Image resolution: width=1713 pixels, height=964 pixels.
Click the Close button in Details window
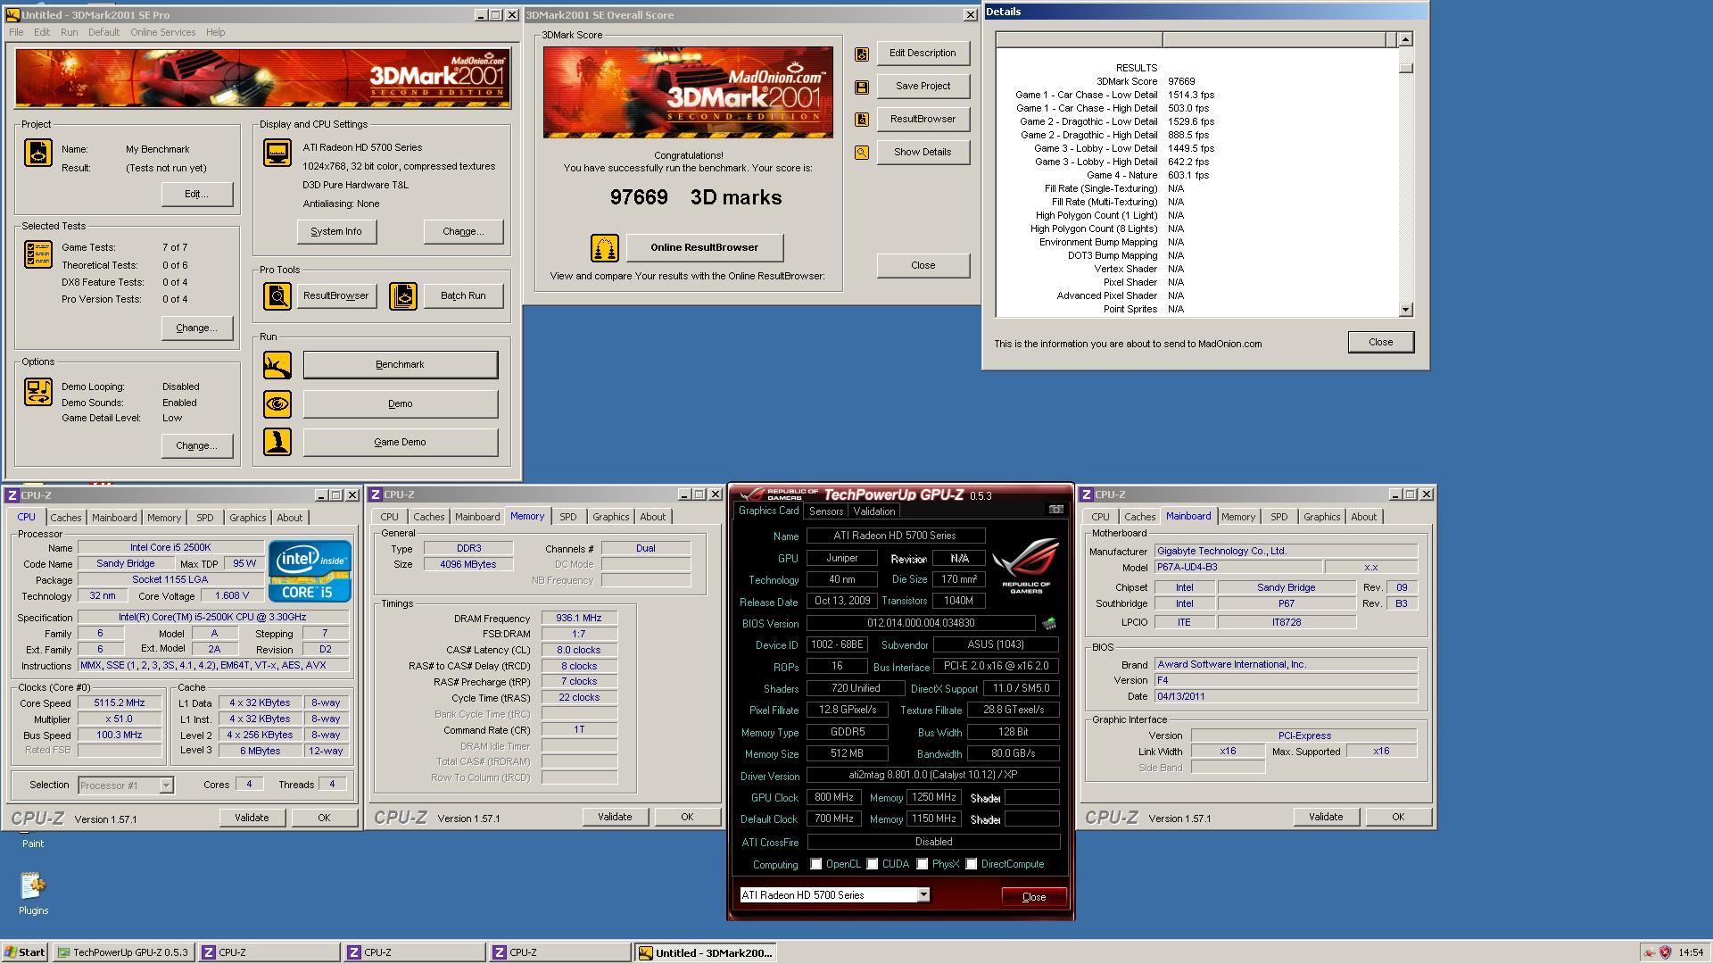[1380, 342]
